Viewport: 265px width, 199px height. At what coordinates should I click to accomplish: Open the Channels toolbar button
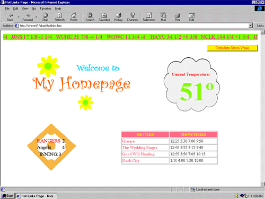[x=132, y=17]
